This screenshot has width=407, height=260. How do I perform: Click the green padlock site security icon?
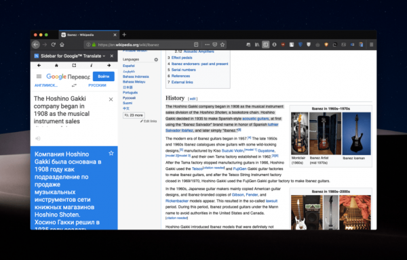tap(94, 45)
